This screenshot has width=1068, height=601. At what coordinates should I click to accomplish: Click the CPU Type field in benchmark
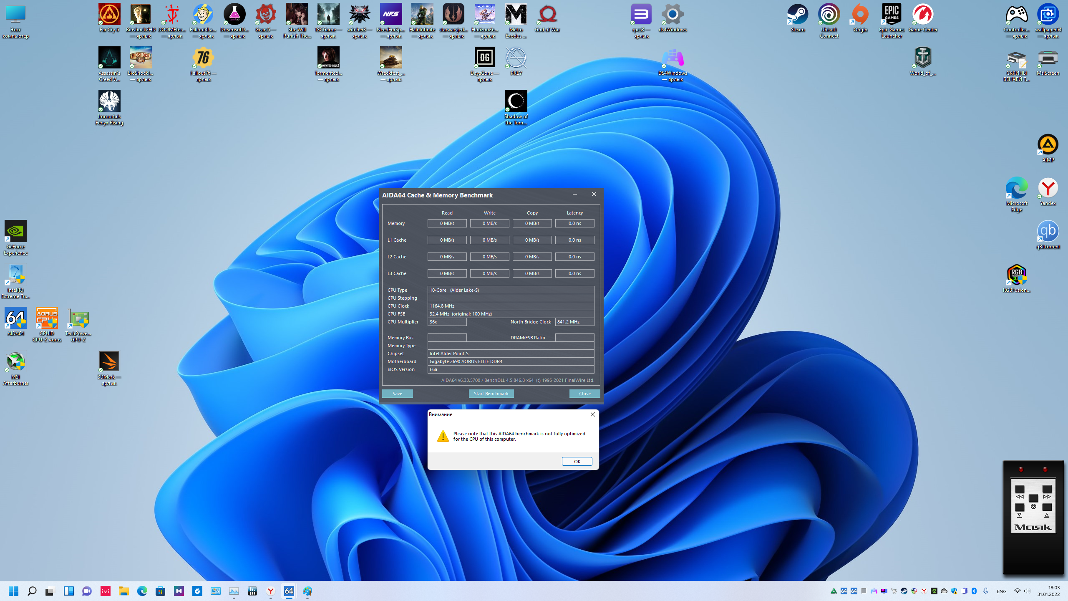(x=510, y=290)
